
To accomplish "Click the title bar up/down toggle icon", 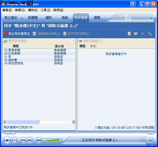I will point(133,4).
